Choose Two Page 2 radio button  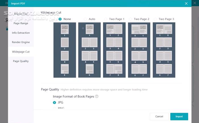pyautogui.click(x=130, y=19)
